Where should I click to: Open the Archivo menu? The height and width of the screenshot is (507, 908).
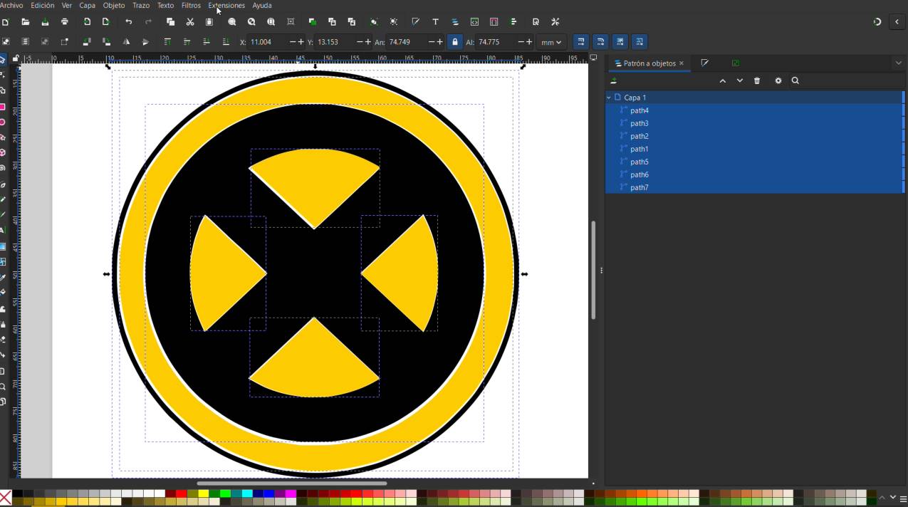click(x=11, y=5)
